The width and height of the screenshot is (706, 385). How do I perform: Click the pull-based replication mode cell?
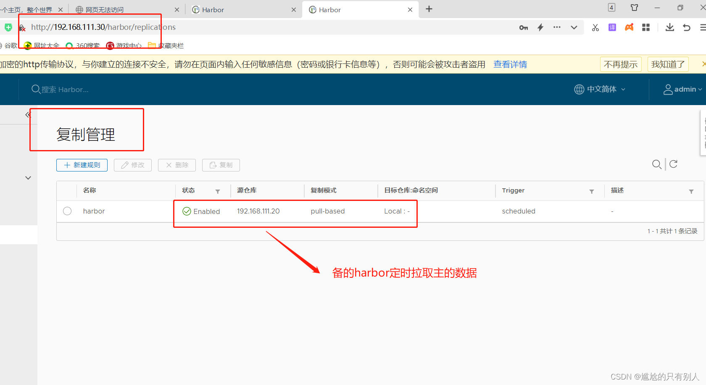tap(328, 211)
